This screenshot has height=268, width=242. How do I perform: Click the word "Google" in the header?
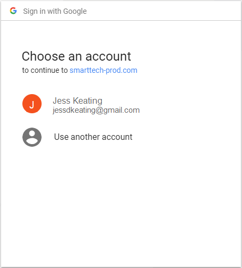(75, 11)
